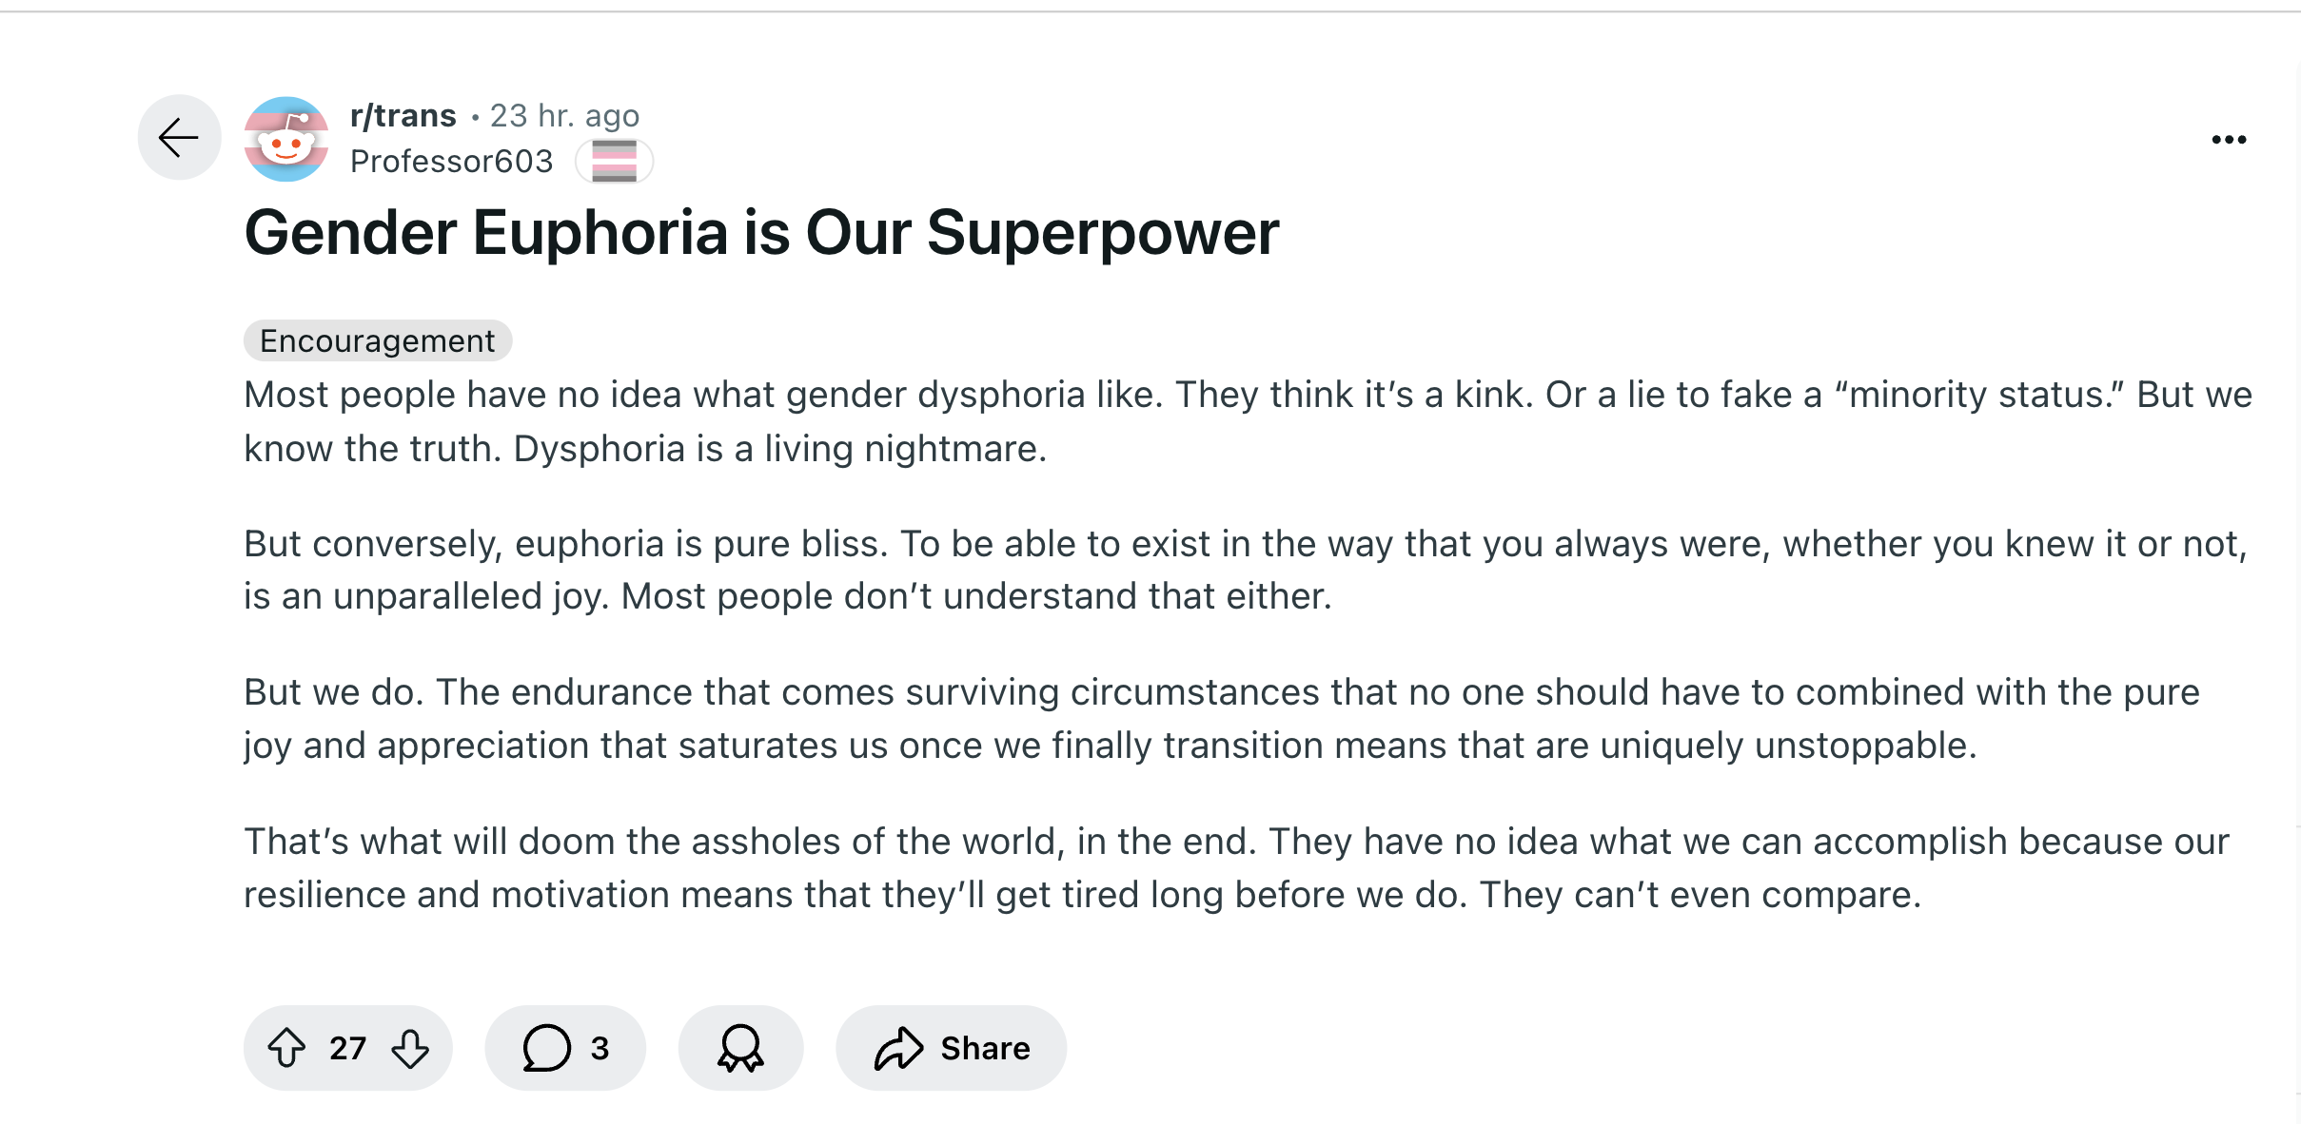
Task: Open the r/trans community avatar
Action: pos(286,139)
